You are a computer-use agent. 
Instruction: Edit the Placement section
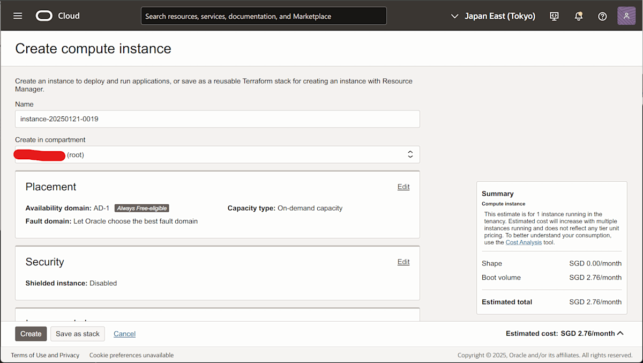(x=403, y=187)
